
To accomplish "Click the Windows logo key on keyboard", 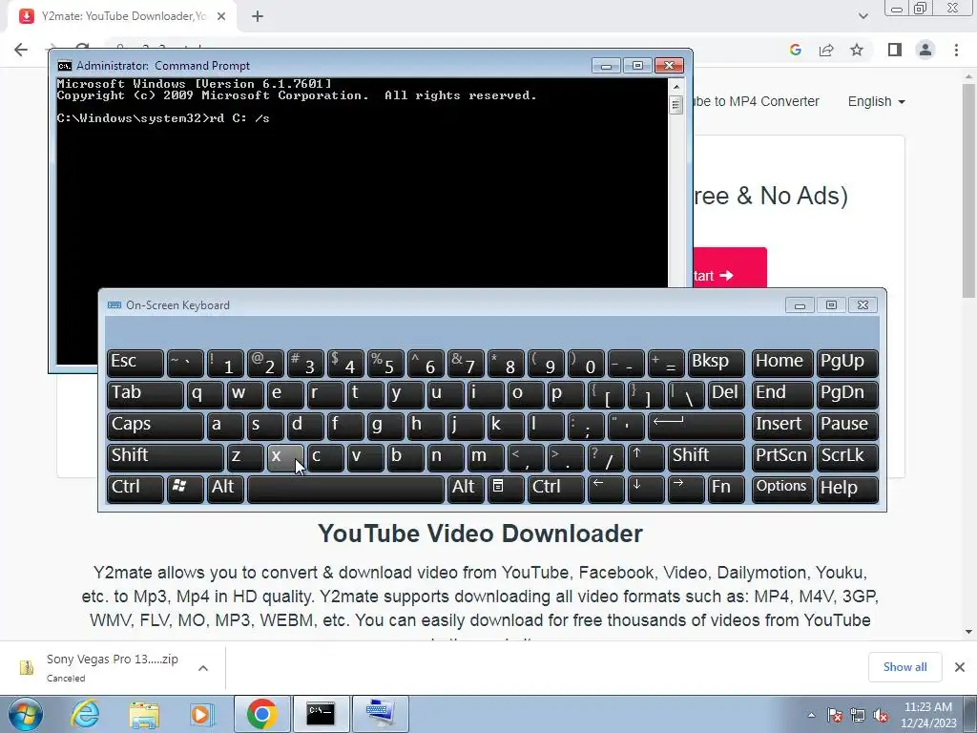I will [x=184, y=489].
